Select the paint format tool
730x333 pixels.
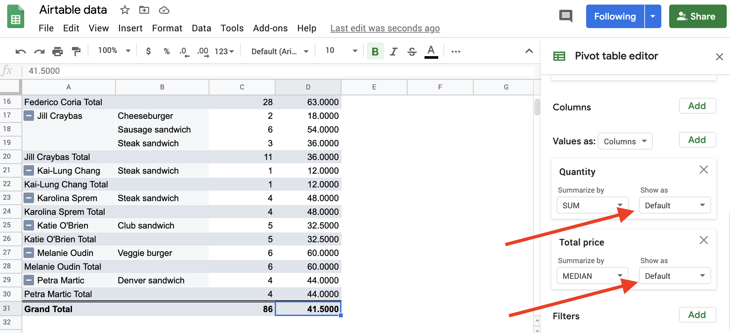click(76, 51)
